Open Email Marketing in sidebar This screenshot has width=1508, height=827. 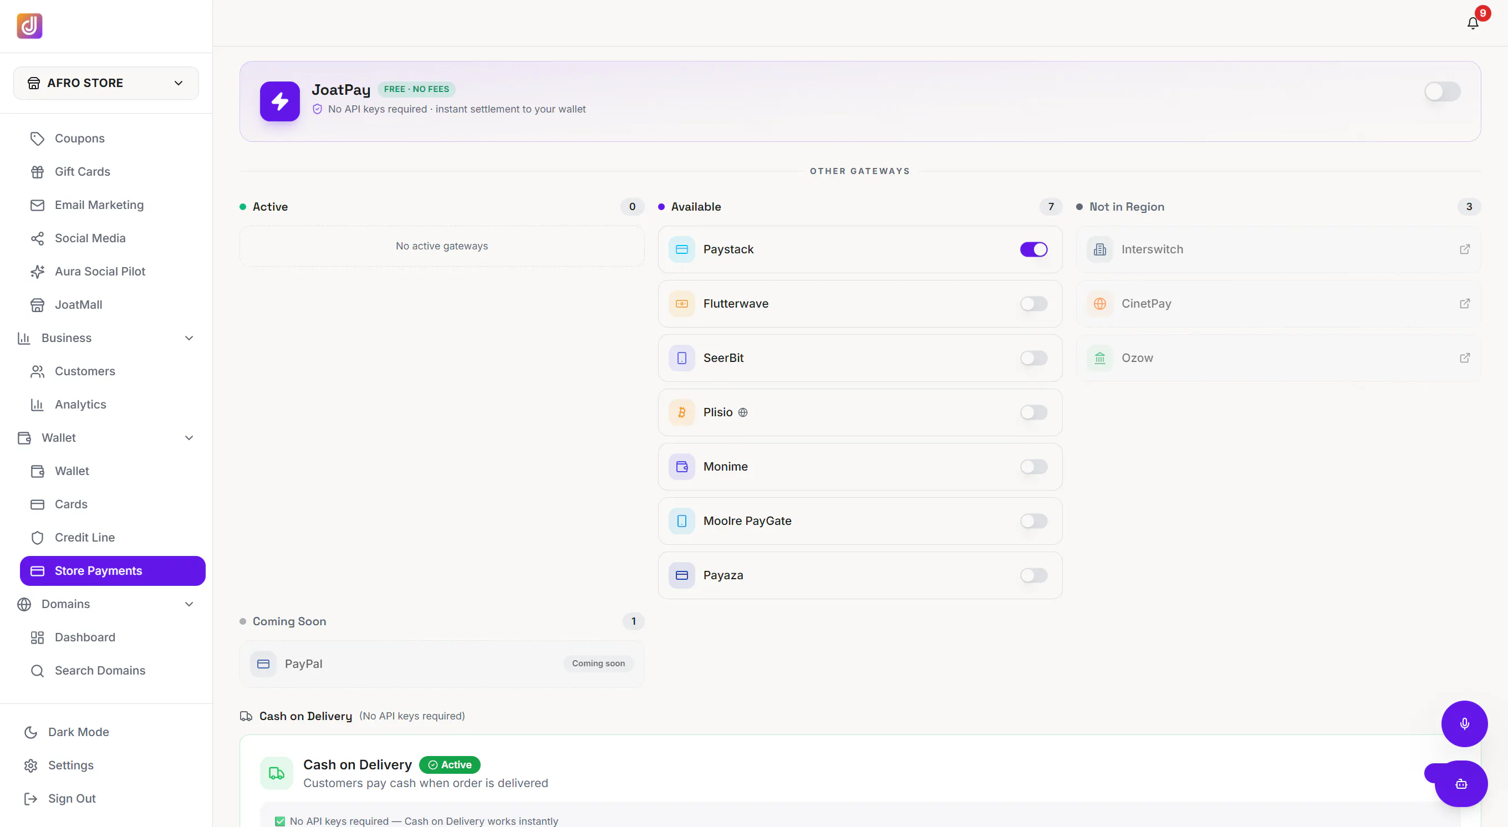[x=113, y=206]
